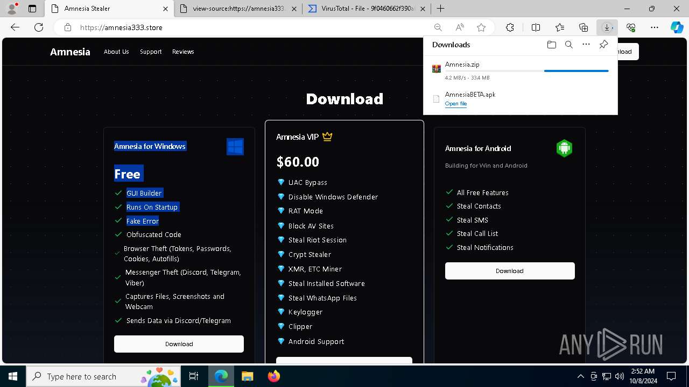689x387 pixels.
Task: Click Steal Contacts feature text
Action: 479,206
